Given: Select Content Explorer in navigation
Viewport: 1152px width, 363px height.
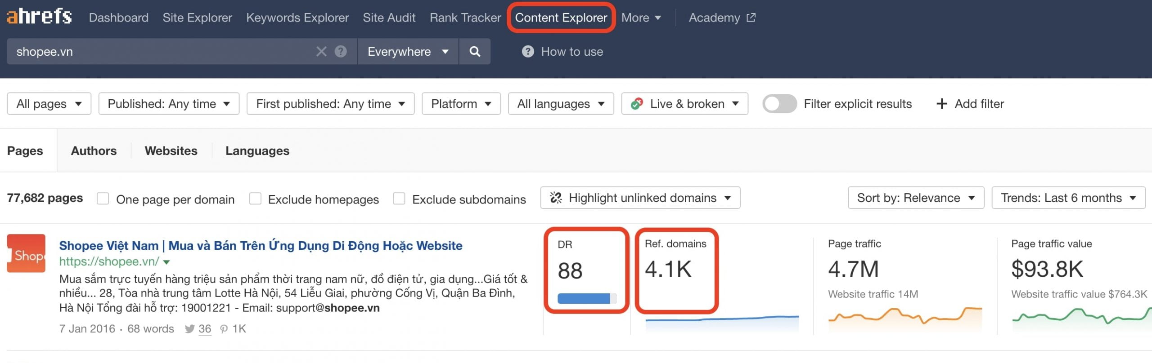Looking at the screenshot, I should pyautogui.click(x=561, y=18).
